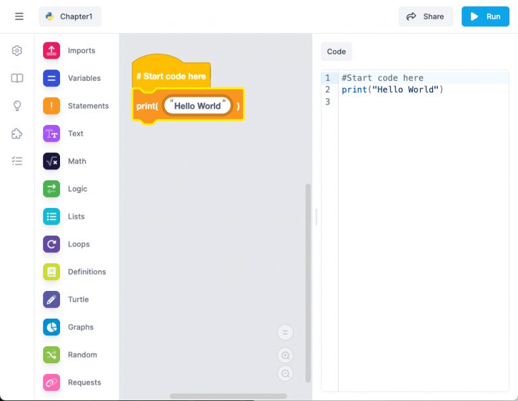Open the book icon in sidebar

17,78
